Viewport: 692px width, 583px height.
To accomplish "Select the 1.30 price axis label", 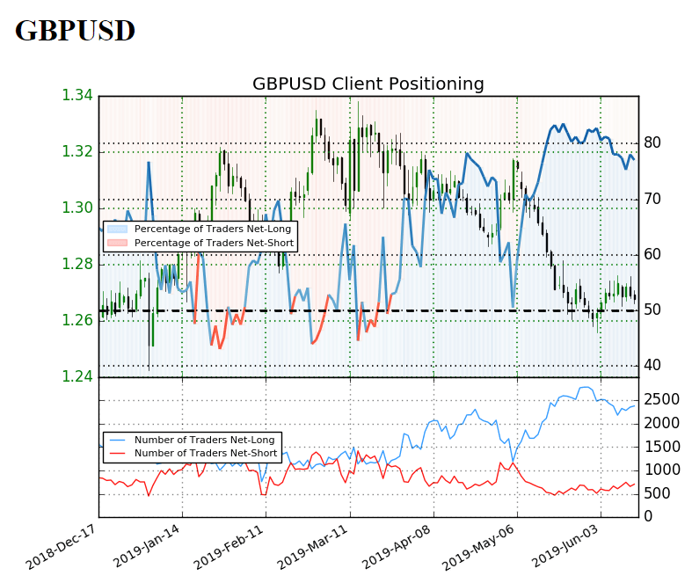I will [77, 208].
